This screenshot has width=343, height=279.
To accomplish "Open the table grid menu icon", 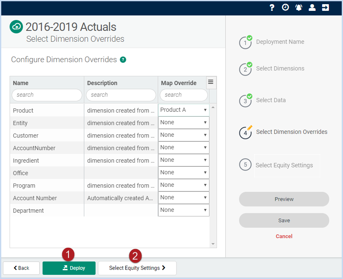I will 211,82.
